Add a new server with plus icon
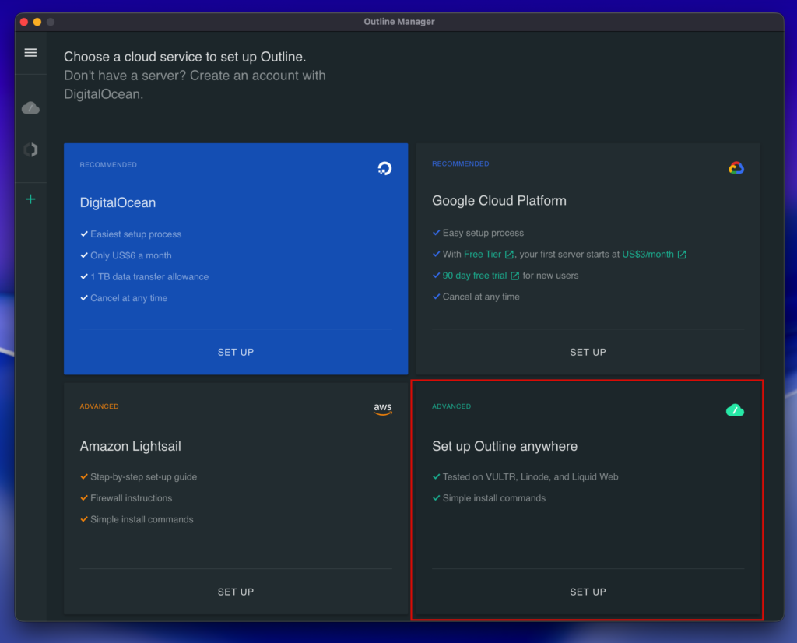 tap(30, 199)
